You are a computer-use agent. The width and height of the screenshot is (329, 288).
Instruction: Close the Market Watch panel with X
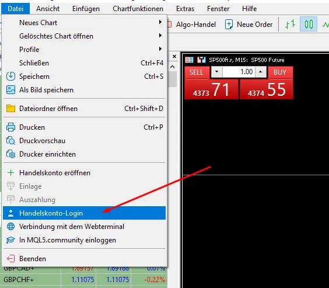pos(174,56)
